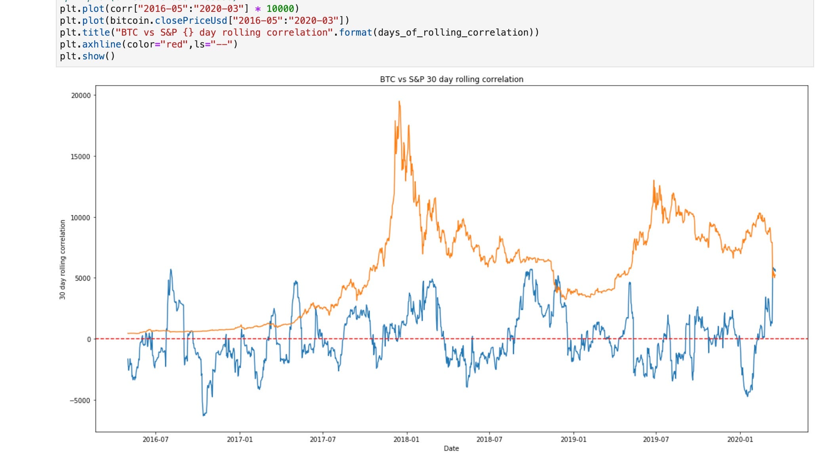Screen dimensions: 824x465
Task: Click the 2020-01 x-axis tick label
Action: [x=740, y=439]
